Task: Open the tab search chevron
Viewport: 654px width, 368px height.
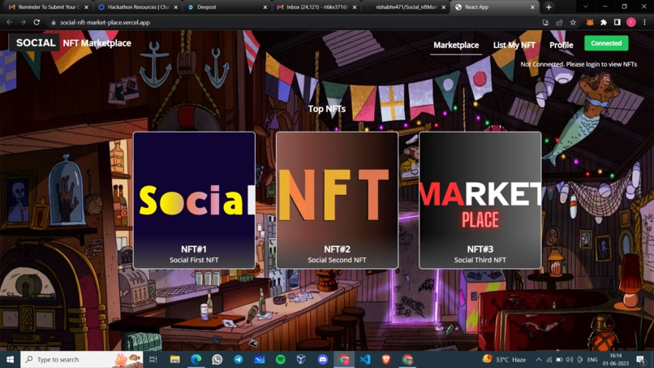Action: [x=585, y=6]
